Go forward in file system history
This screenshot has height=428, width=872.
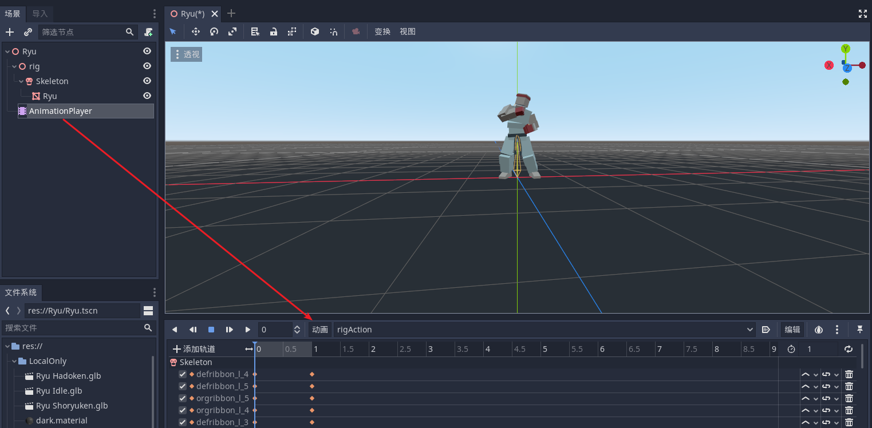(x=18, y=311)
